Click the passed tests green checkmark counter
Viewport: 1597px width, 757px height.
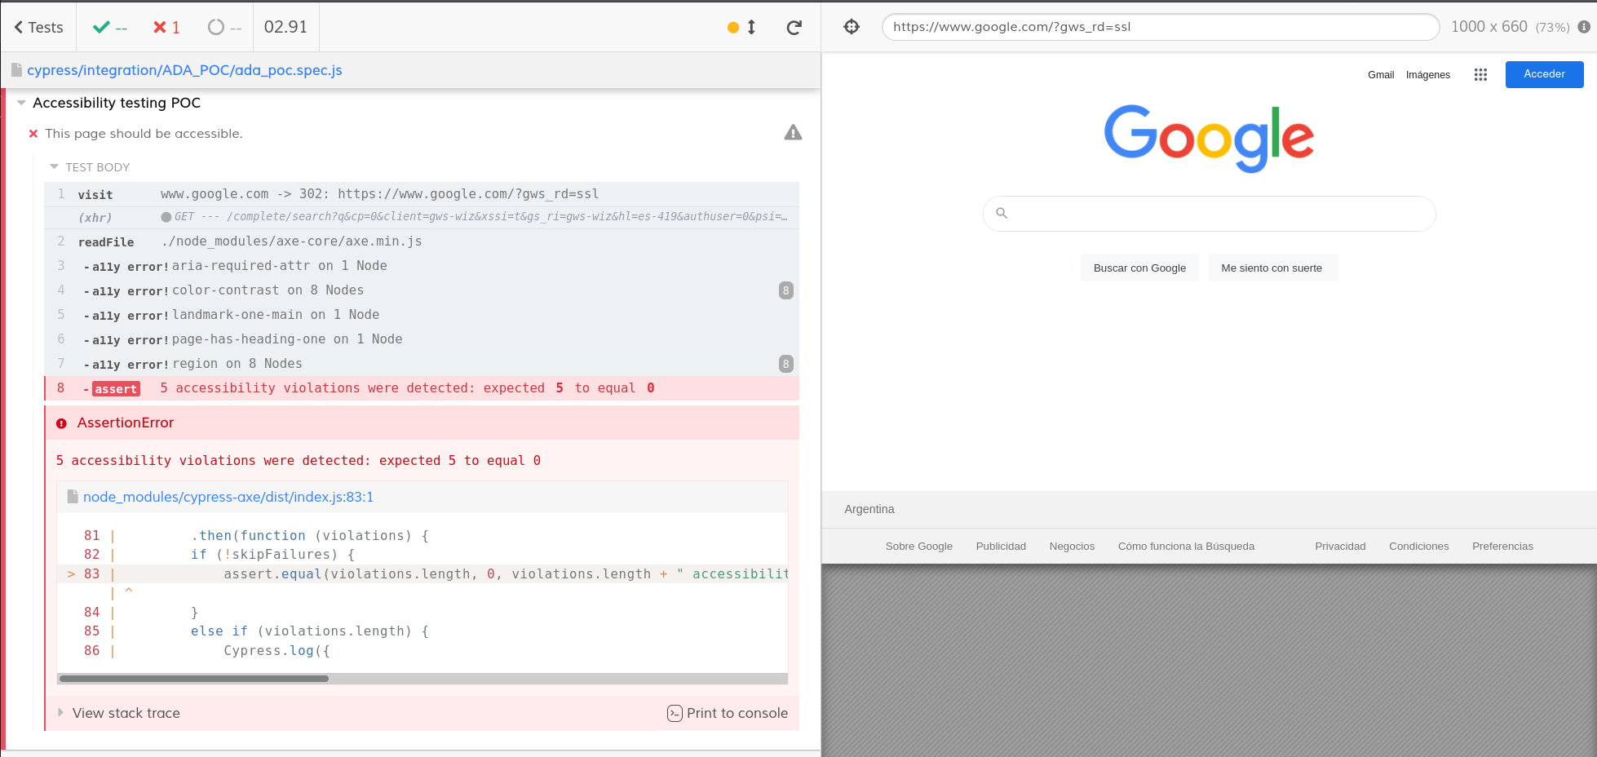(x=110, y=27)
